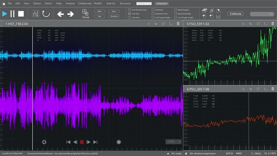The height and width of the screenshot is (156, 277).
Task: Add item in 3.TSO_539 panel header
Action: tap(243, 24)
